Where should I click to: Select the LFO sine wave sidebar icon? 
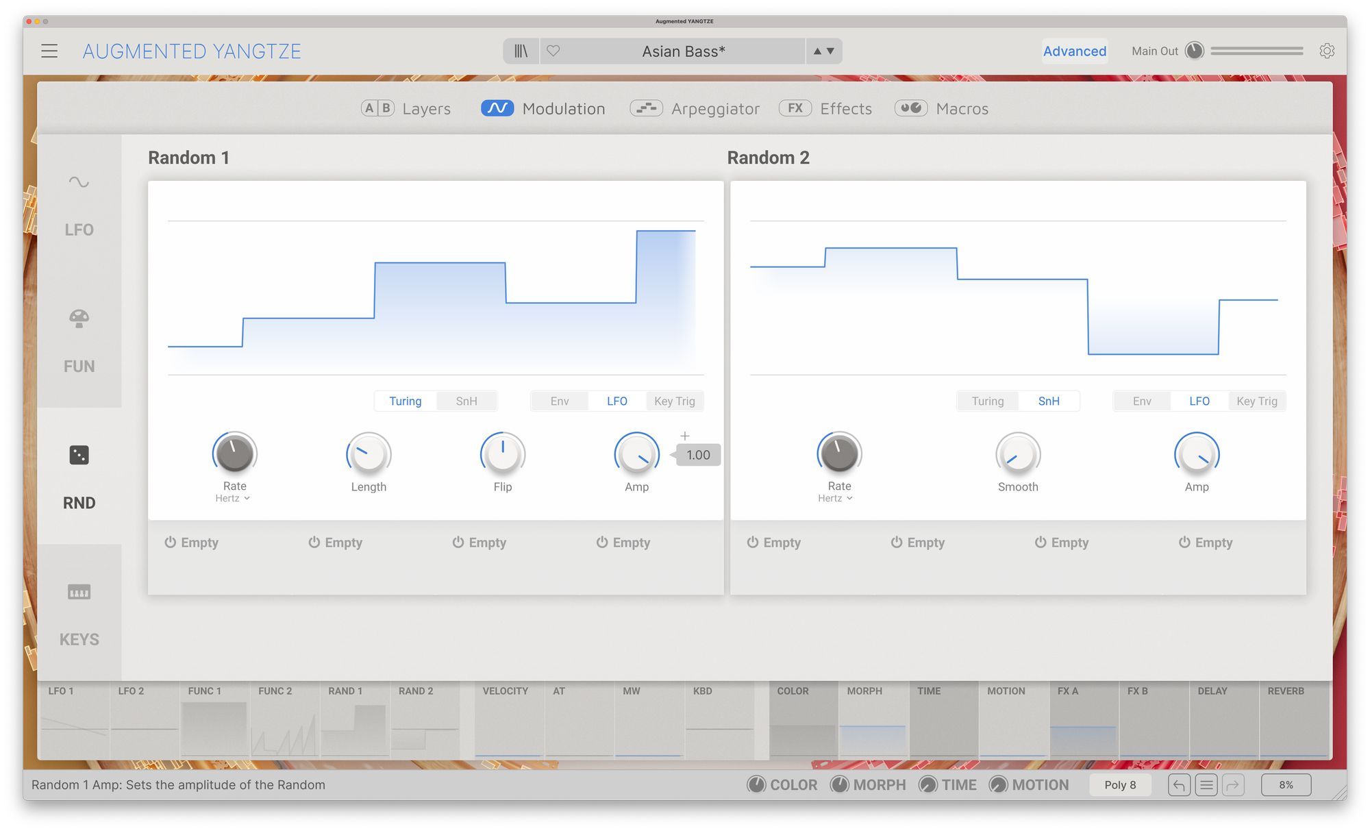[x=79, y=182]
